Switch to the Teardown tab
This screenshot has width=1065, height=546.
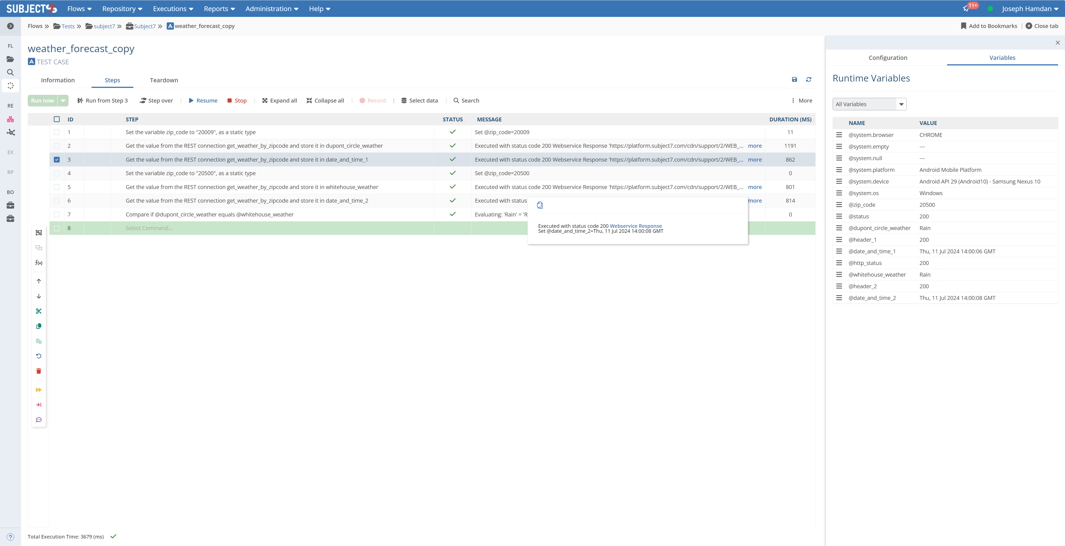coord(164,80)
